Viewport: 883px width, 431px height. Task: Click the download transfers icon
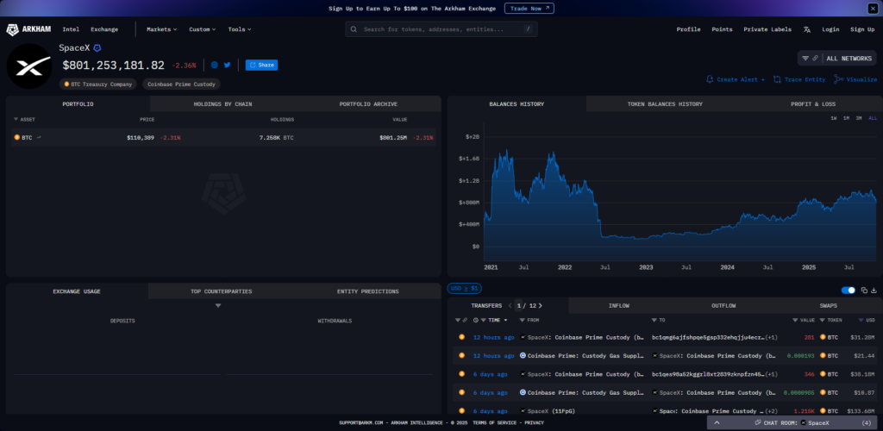click(874, 290)
